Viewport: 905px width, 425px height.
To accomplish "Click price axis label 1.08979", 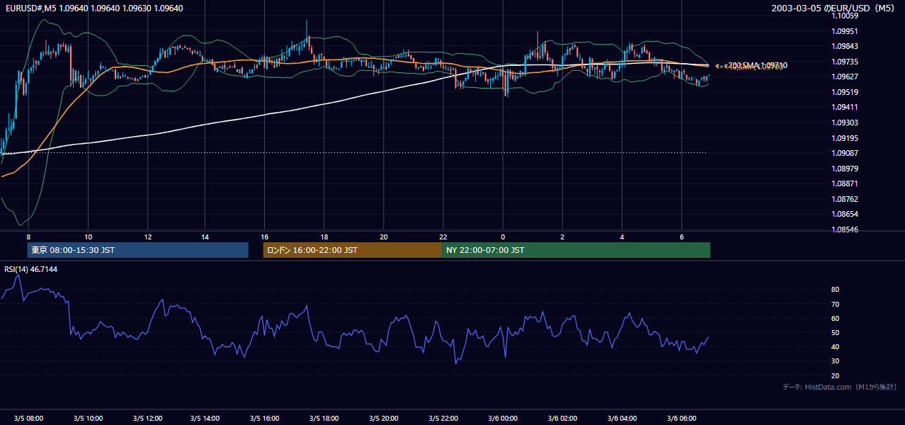I will pos(845,169).
